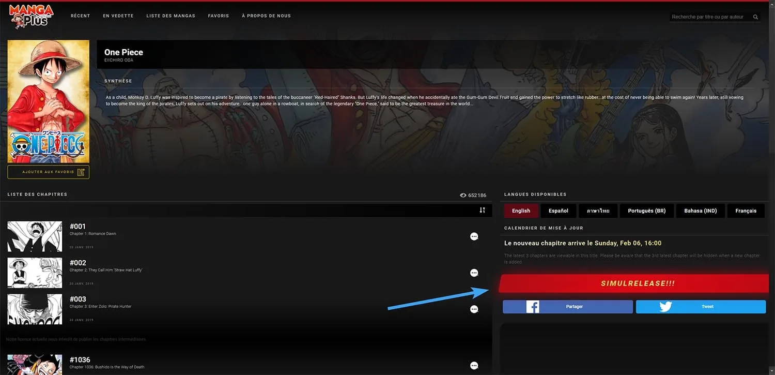
Task: Share on Facebook with Partager
Action: tap(568, 307)
